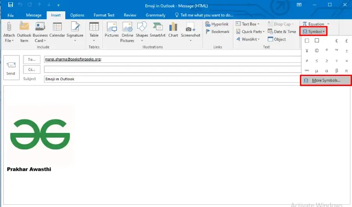Open the Signature menu
352x207 pixels.
click(x=75, y=32)
